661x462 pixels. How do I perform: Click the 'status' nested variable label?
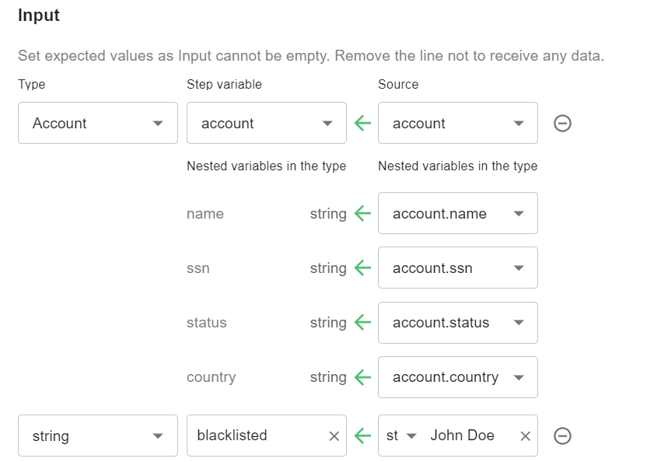pos(207,323)
